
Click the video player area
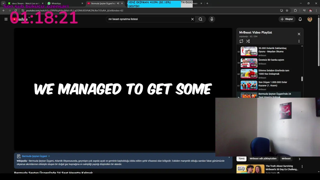click(123, 89)
